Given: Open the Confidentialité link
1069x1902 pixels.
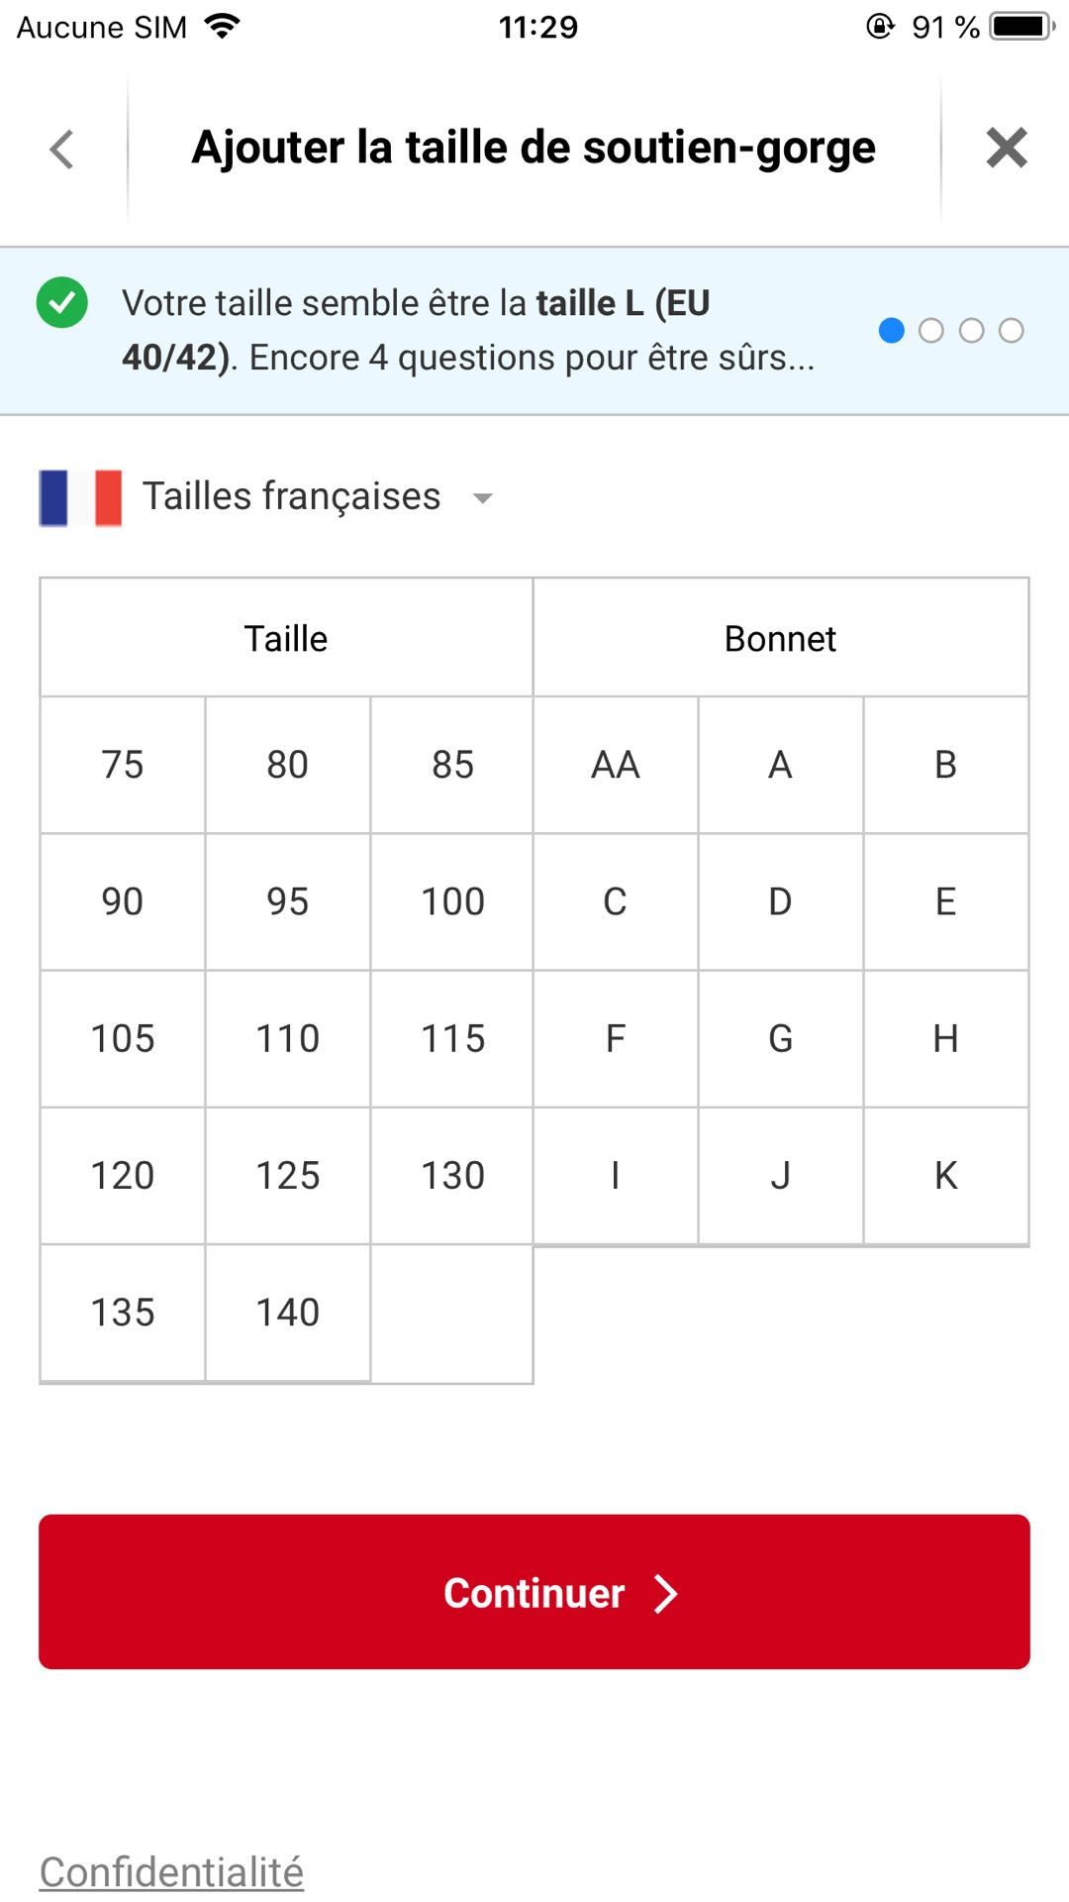Looking at the screenshot, I should pos(171,1872).
